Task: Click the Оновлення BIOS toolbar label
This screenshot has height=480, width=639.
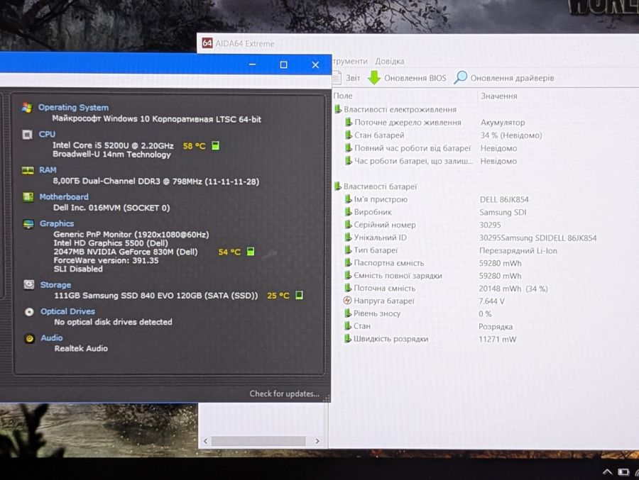Action: coord(415,78)
